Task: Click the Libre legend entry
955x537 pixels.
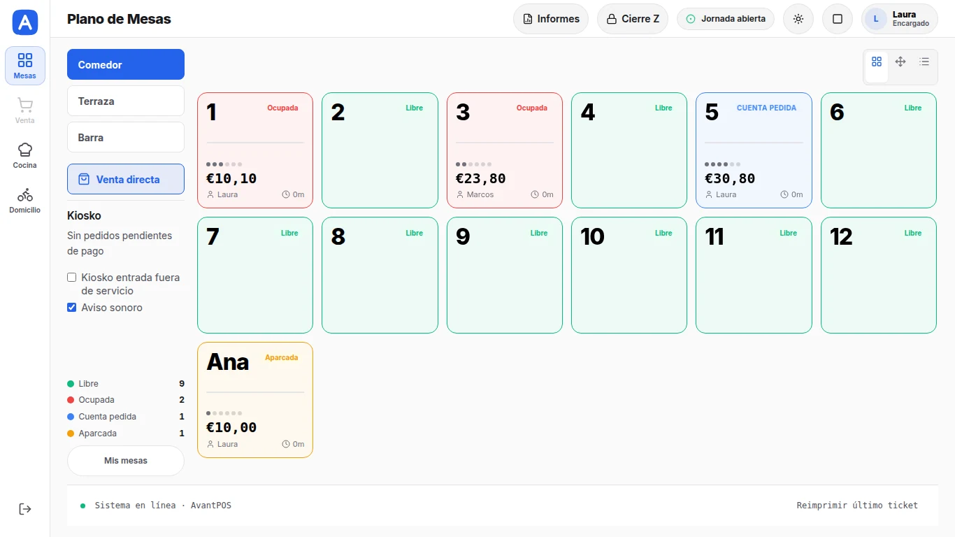Action: point(126,384)
